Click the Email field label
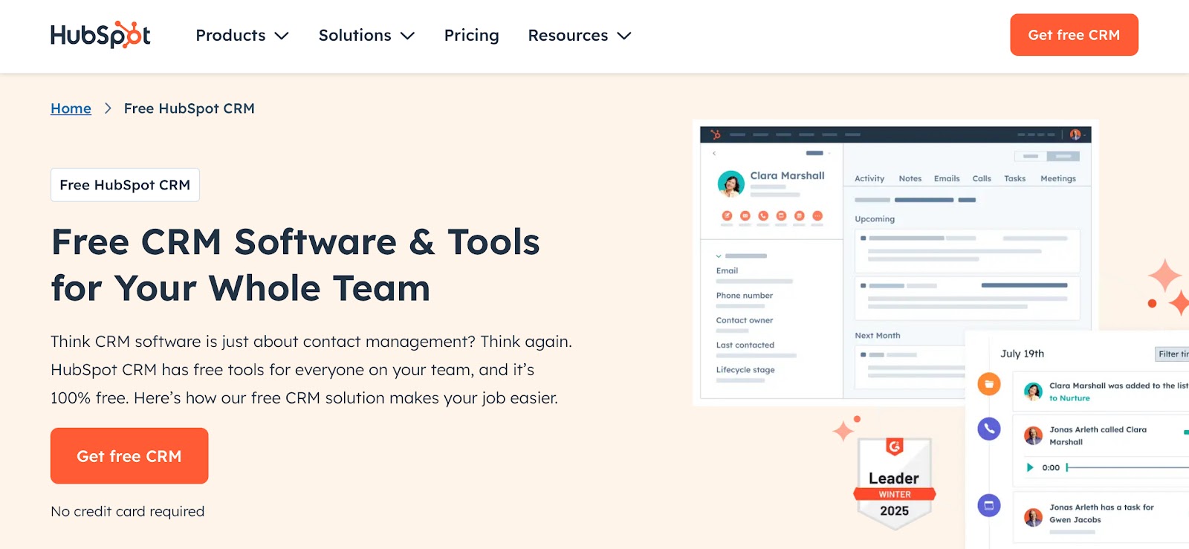This screenshot has height=549, width=1189. [x=727, y=270]
